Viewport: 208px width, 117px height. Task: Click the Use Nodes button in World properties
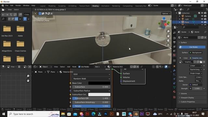coord(192,47)
